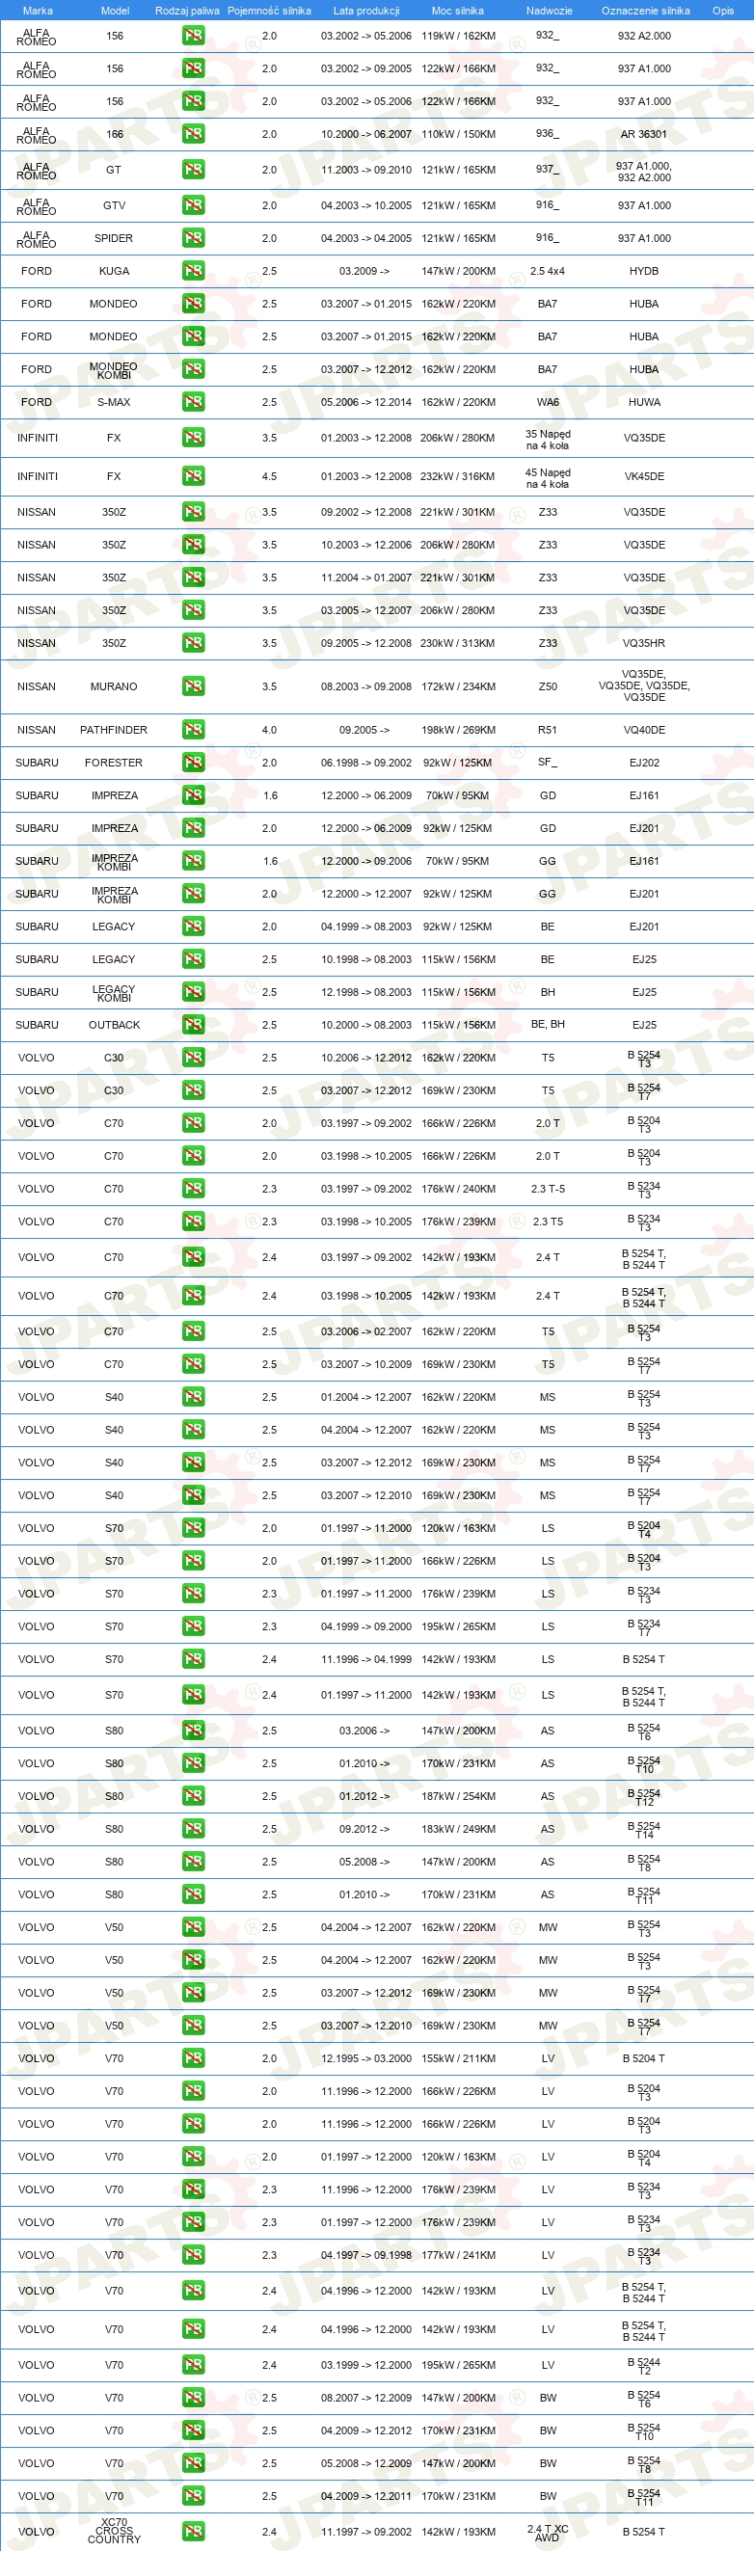The width and height of the screenshot is (754, 2551).
Task: Click the body cell 2.4 T XC AWD
Action: tap(548, 2532)
